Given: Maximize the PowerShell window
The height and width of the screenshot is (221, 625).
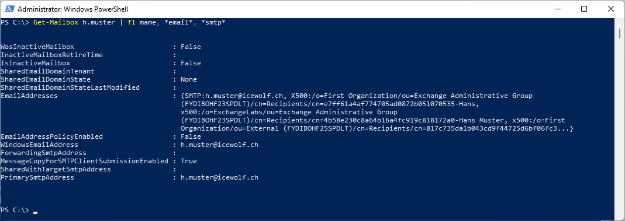Looking at the screenshot, I should (584, 9).
